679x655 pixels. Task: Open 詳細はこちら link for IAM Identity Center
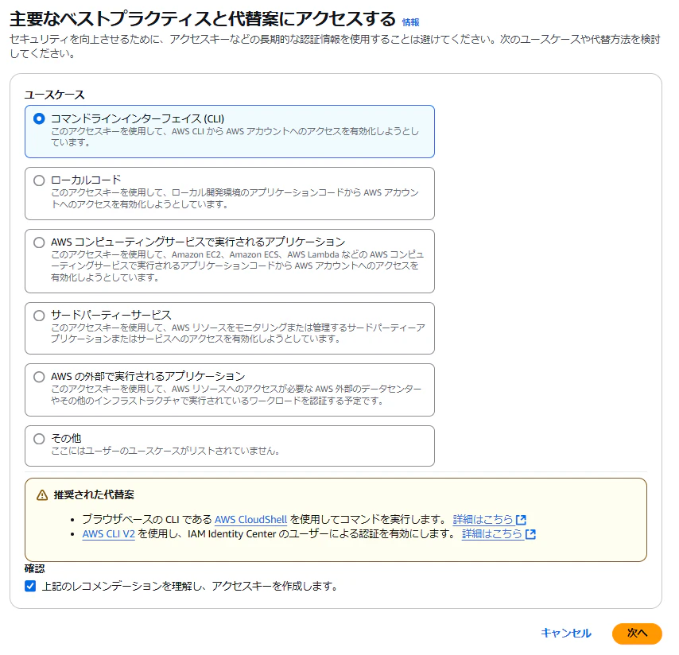point(492,534)
